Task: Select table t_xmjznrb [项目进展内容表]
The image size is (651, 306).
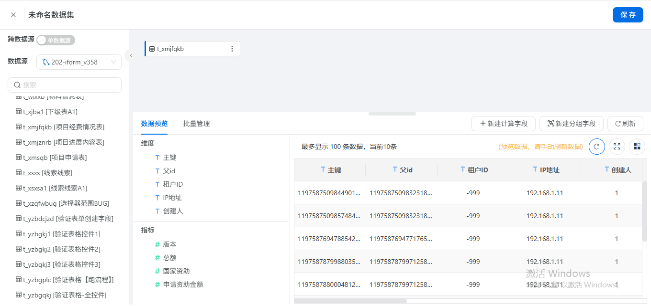Action: click(60, 142)
